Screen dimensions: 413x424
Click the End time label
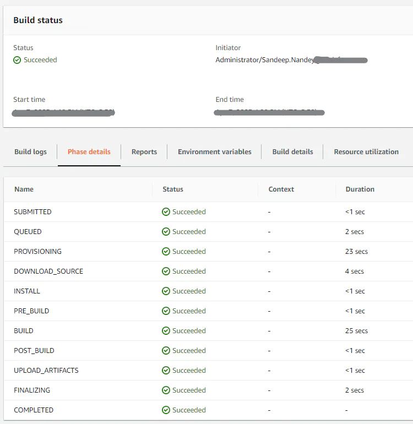230,100
